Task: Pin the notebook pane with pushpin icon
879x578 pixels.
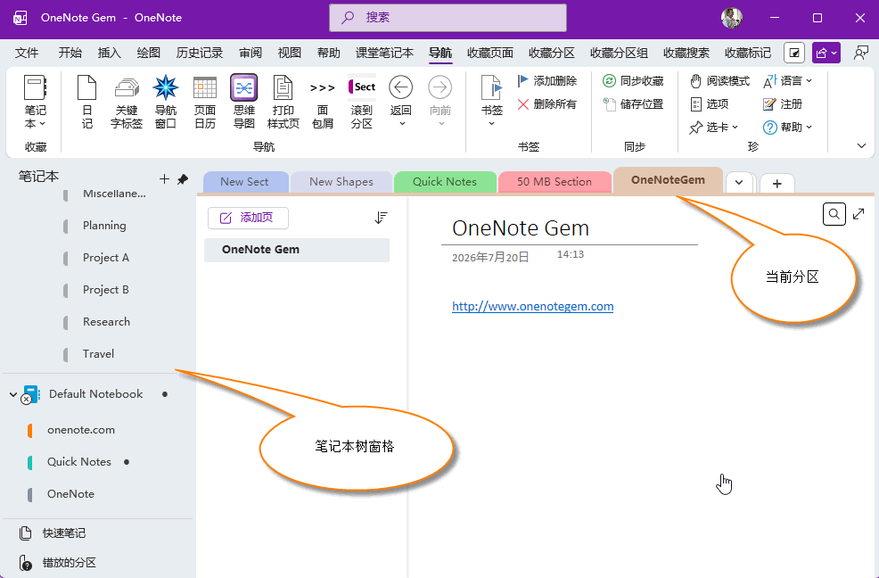Action: pyautogui.click(x=183, y=179)
